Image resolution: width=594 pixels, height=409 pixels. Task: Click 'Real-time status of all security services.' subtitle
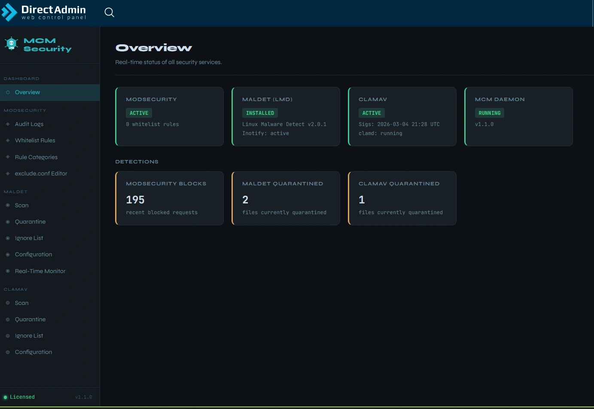(x=169, y=62)
